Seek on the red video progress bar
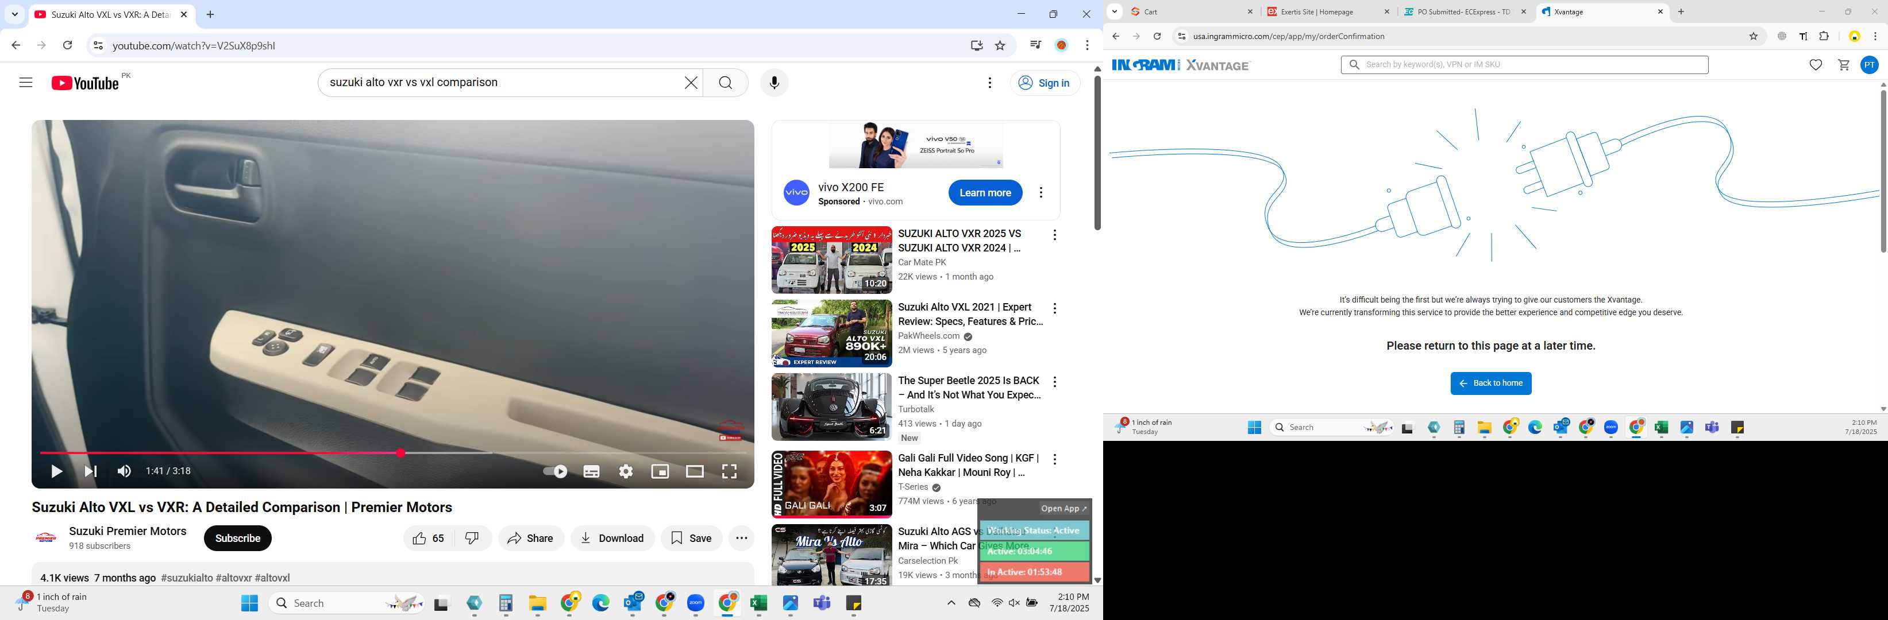1888x620 pixels. (x=393, y=453)
